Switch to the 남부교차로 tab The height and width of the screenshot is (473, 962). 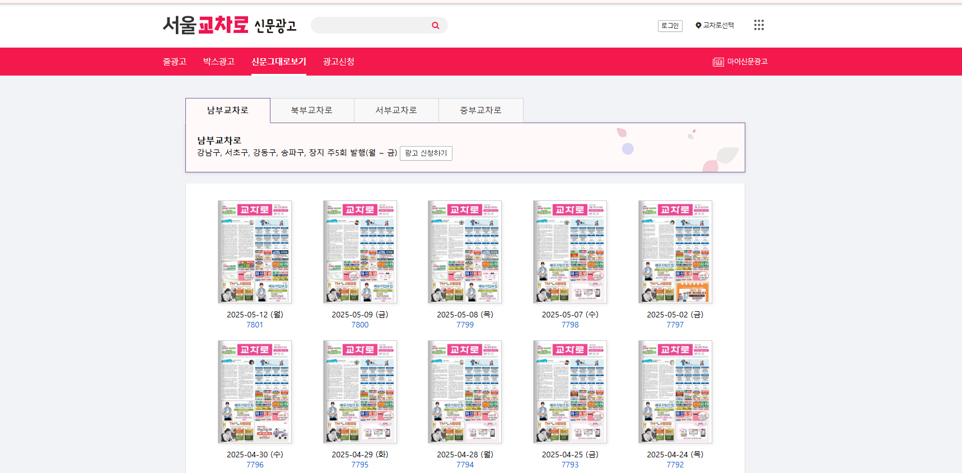coord(228,110)
